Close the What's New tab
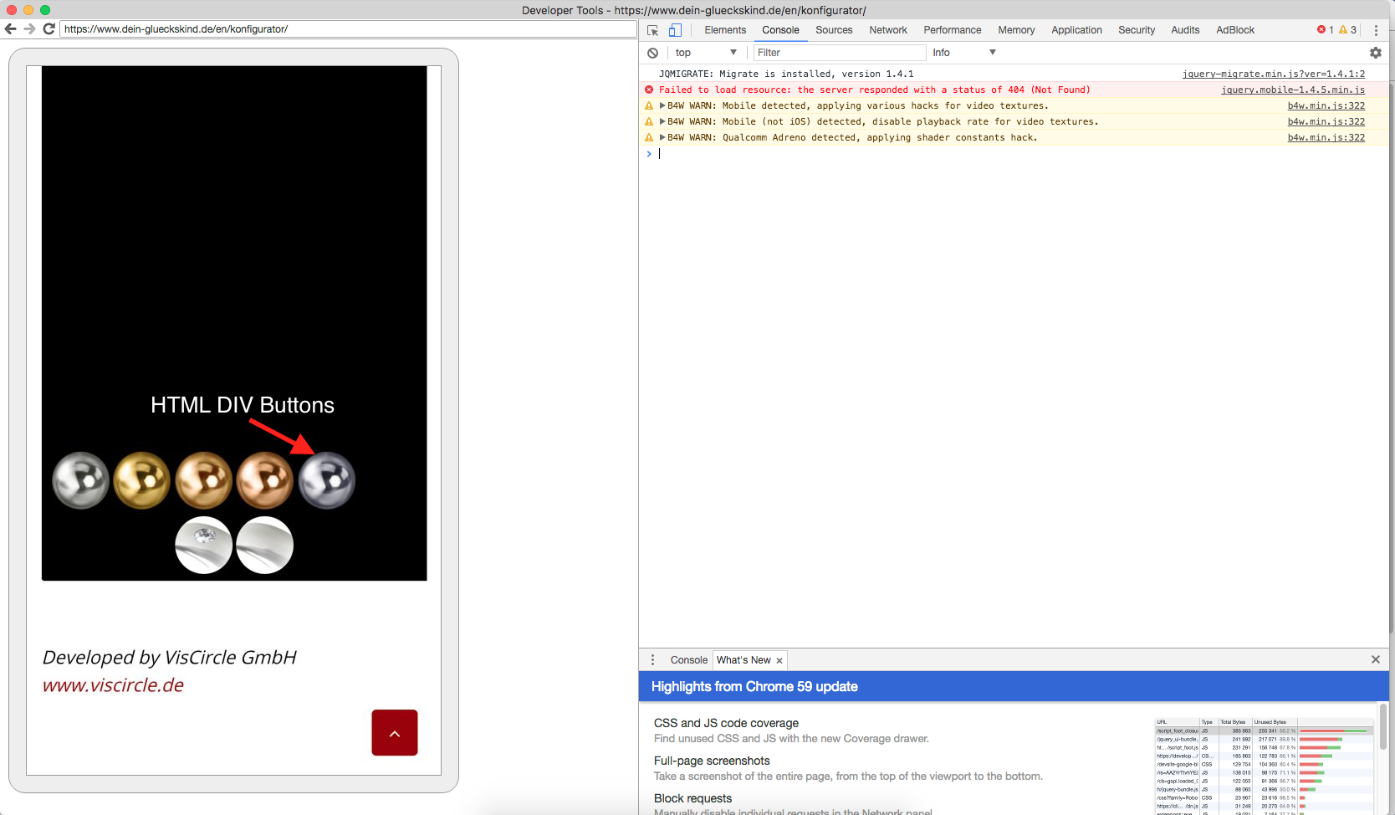This screenshot has height=815, width=1395. tap(779, 661)
